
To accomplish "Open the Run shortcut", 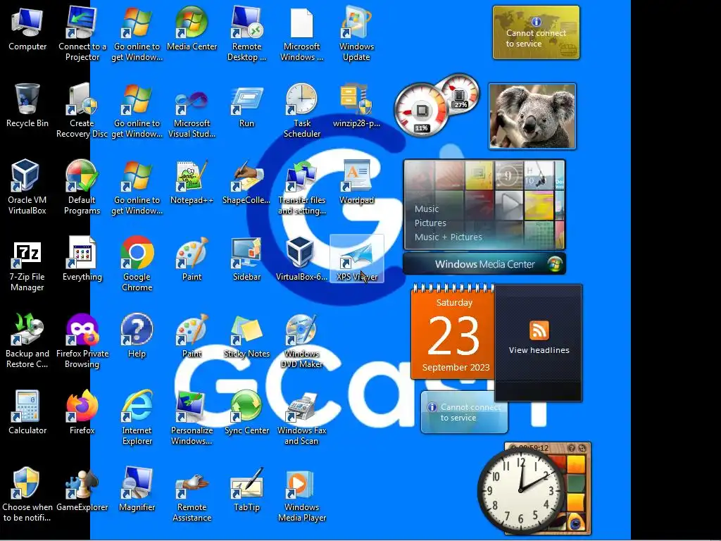I will 246,106.
